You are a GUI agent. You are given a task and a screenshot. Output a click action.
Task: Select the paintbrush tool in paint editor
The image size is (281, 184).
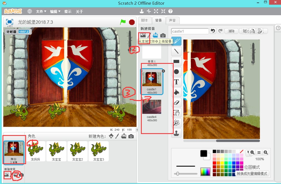(x=176, y=41)
